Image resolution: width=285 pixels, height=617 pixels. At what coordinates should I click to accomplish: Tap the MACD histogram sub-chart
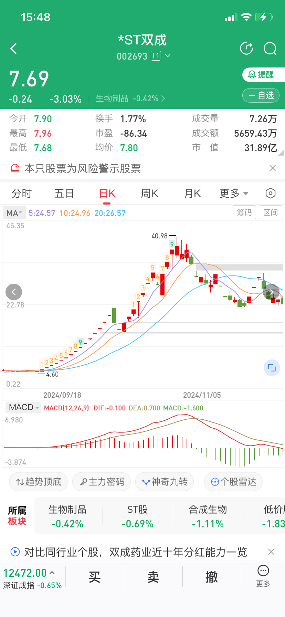point(142,441)
